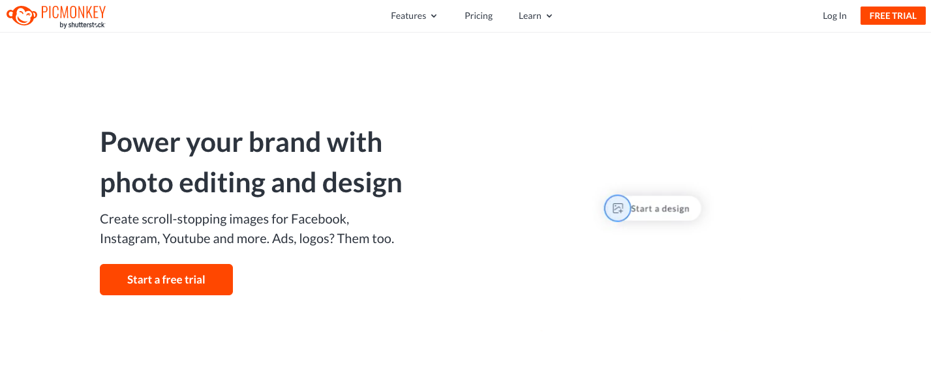
Task: Expand the Features dropdown chevron
Action: click(434, 16)
